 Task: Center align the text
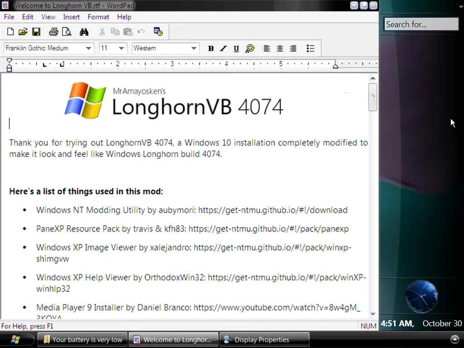[280, 48]
